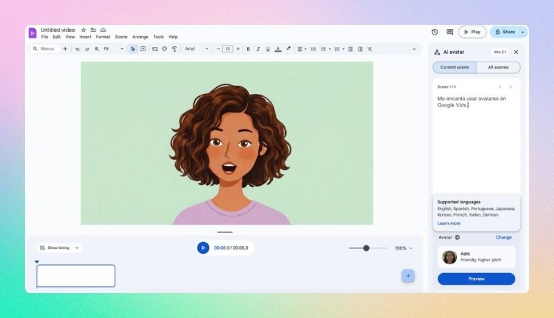554x318 pixels.
Task: Toggle underline formatting
Action: click(268, 49)
